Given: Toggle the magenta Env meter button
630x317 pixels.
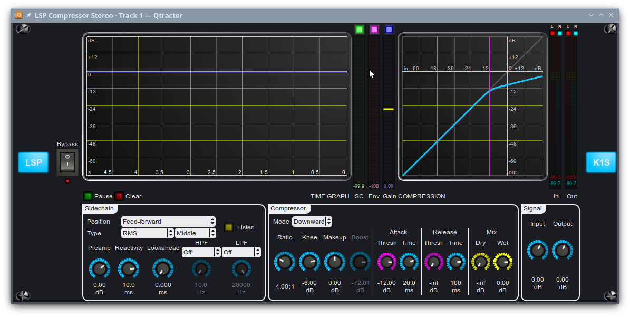Looking at the screenshot, I should coord(374,30).
